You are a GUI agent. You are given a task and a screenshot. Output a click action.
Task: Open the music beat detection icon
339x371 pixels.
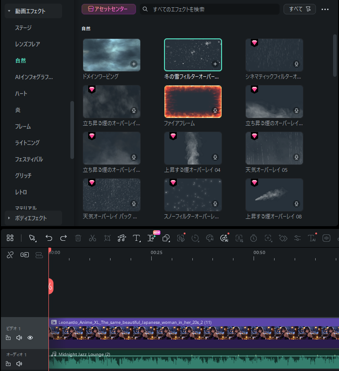tap(122, 238)
